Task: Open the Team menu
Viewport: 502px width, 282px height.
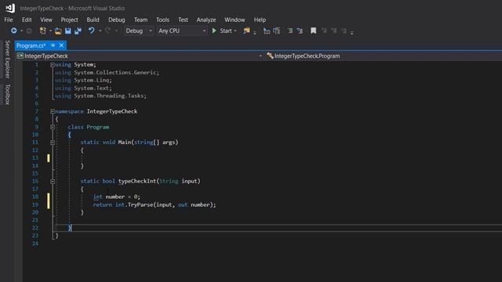Action: (141, 20)
